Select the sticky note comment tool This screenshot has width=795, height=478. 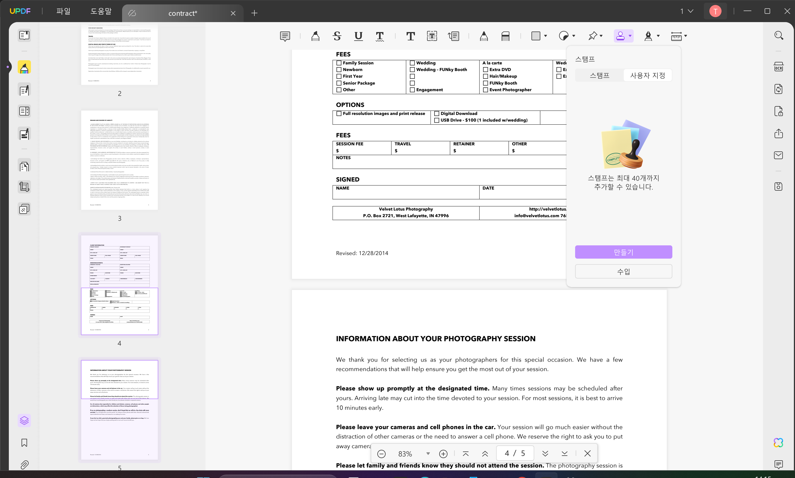point(285,36)
